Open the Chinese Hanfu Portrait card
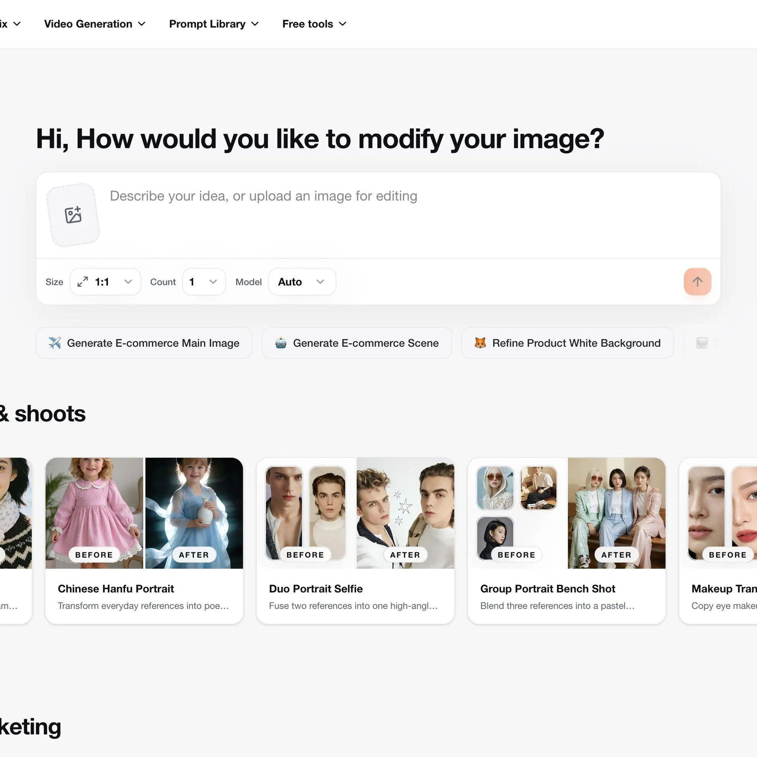The width and height of the screenshot is (757, 757). tap(144, 540)
